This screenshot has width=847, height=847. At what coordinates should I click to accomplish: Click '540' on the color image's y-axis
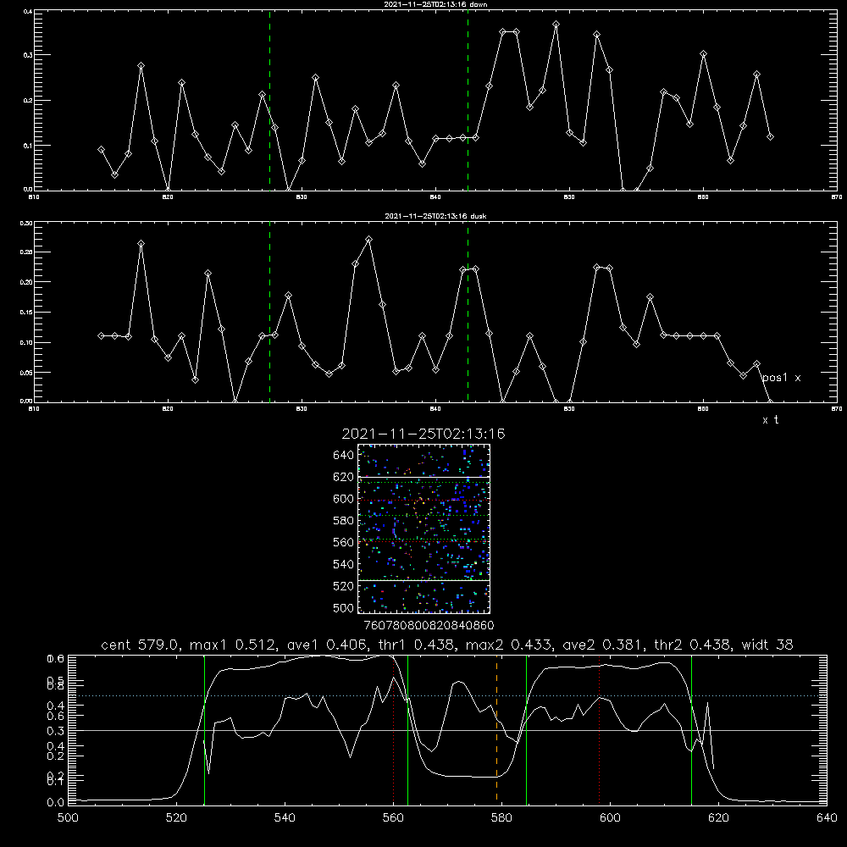[x=344, y=564]
